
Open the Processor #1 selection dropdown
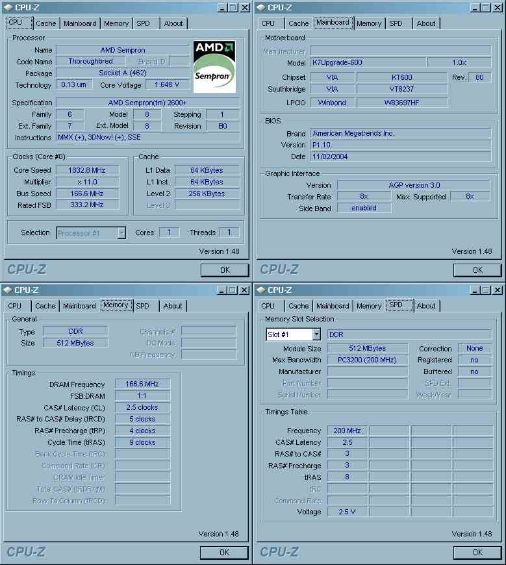tap(121, 232)
